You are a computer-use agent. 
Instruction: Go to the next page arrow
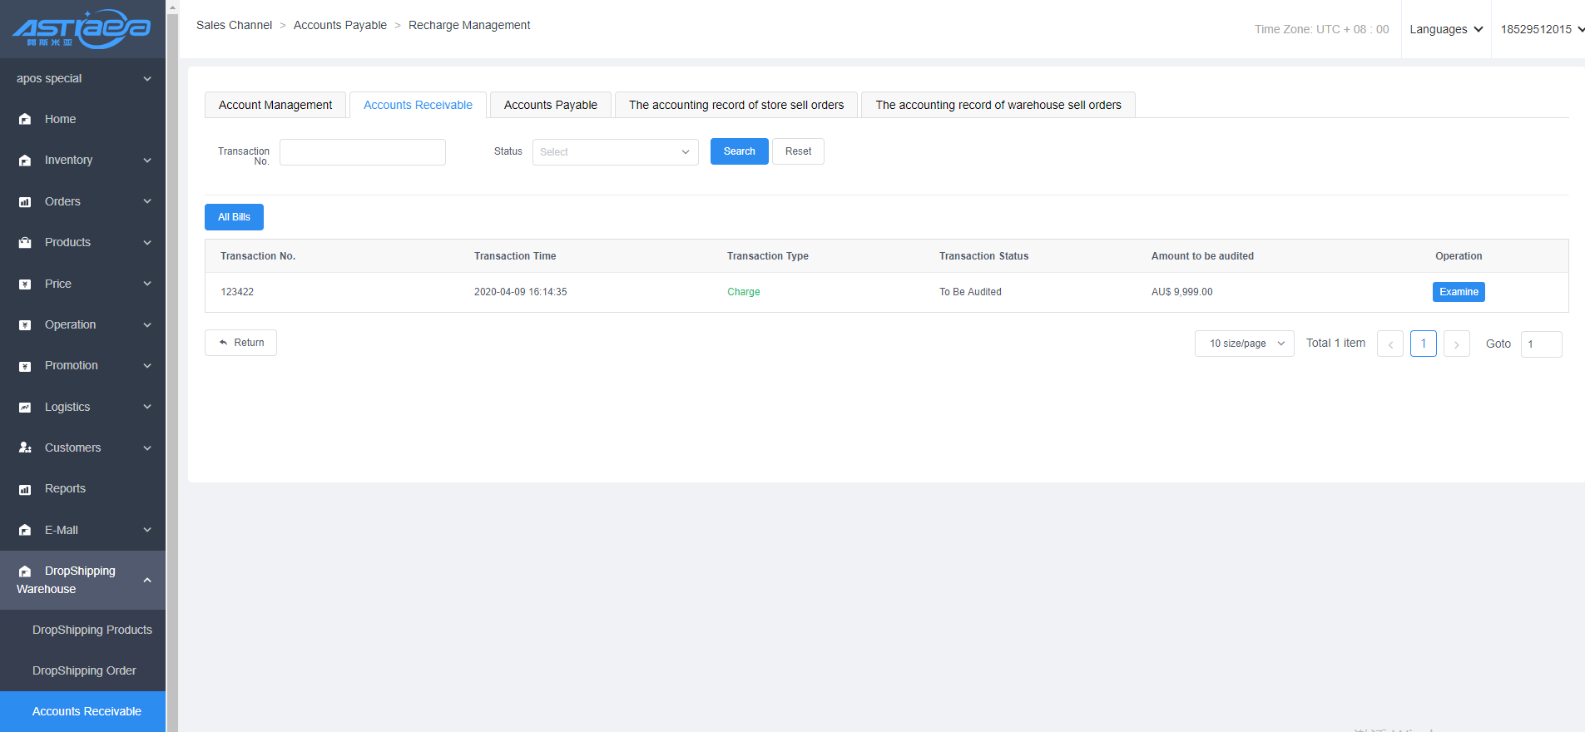[x=1456, y=344]
